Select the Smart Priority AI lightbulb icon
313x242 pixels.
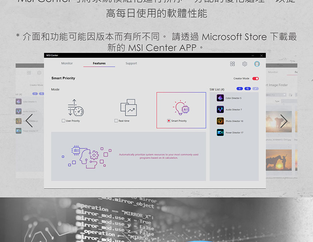coord(181,108)
